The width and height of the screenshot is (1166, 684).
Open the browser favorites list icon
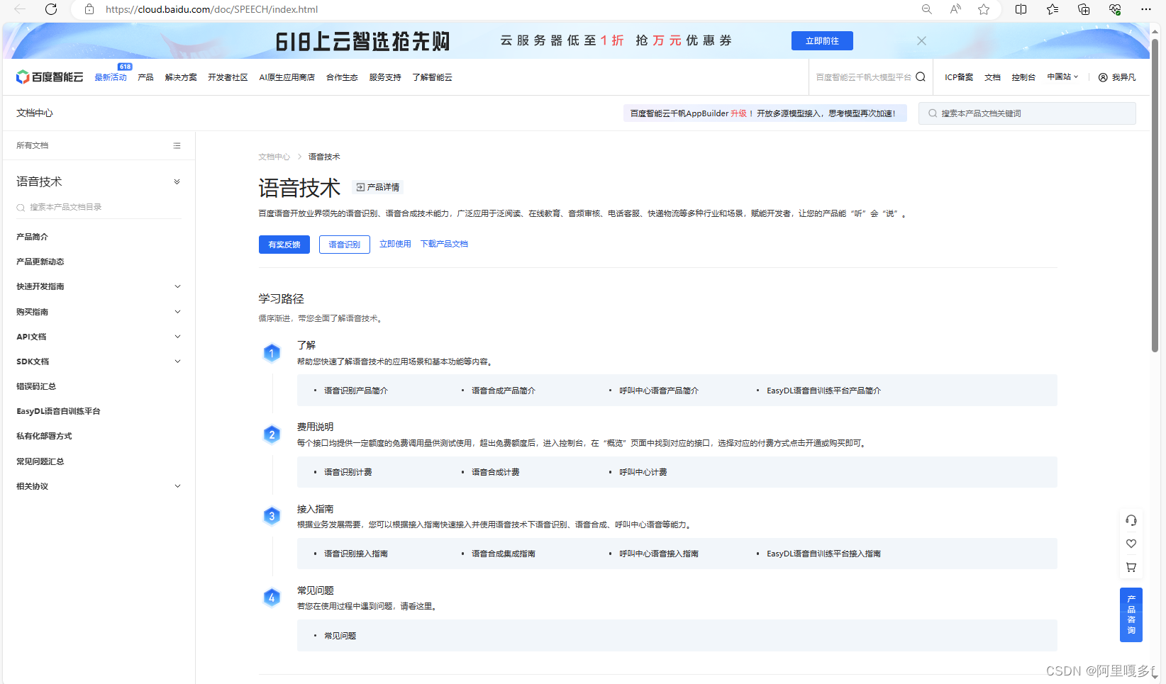(1053, 9)
